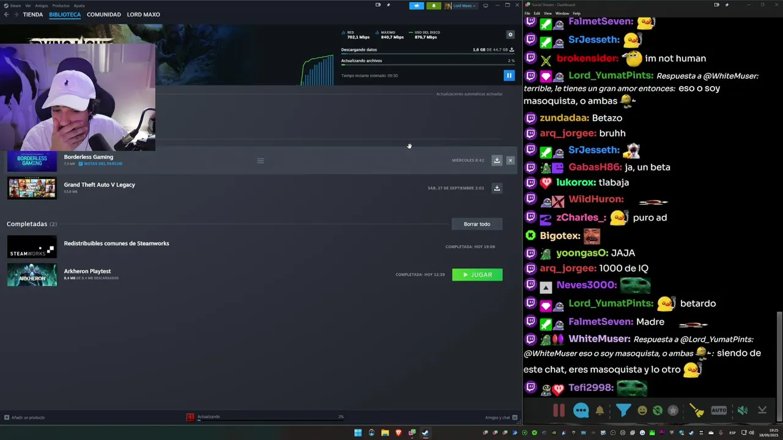Image resolution: width=783 pixels, height=440 pixels.
Task: Click the Borderless Gaming reorder handle
Action: (x=261, y=161)
